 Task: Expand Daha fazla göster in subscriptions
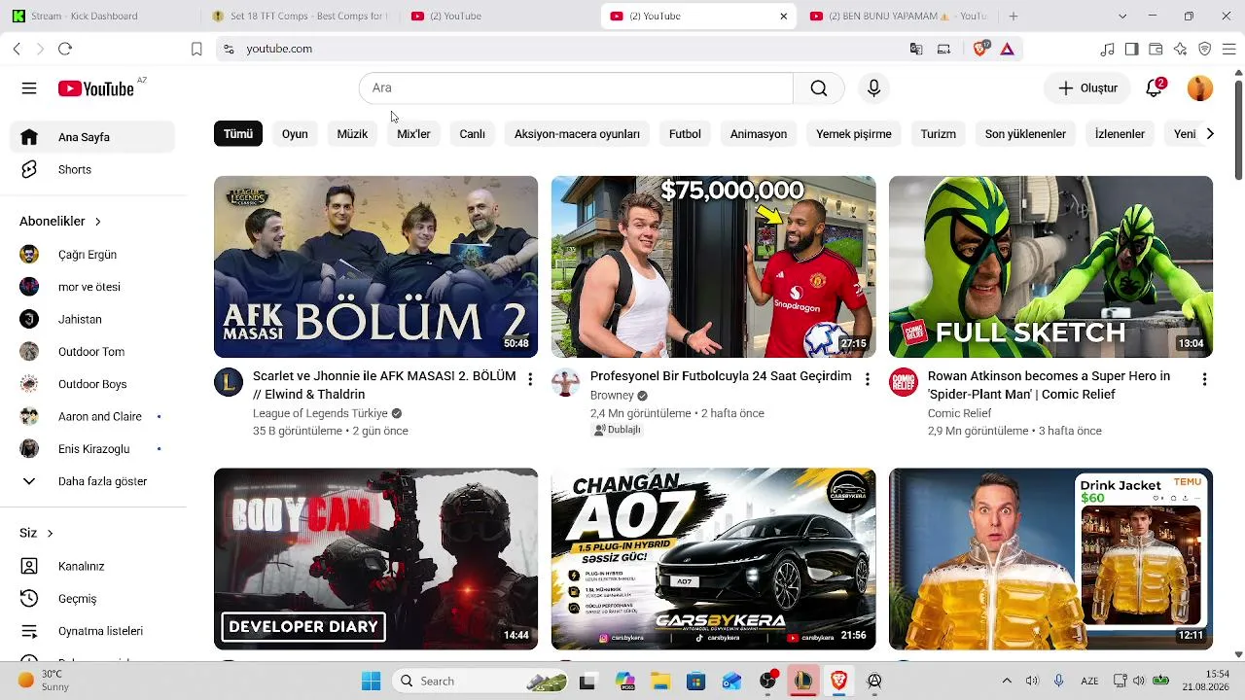[92, 481]
